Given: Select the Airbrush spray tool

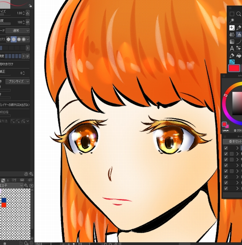Looking at the screenshot, I should coord(239,34).
